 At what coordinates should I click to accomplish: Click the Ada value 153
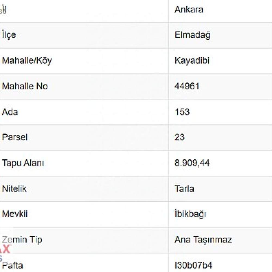point(182,112)
